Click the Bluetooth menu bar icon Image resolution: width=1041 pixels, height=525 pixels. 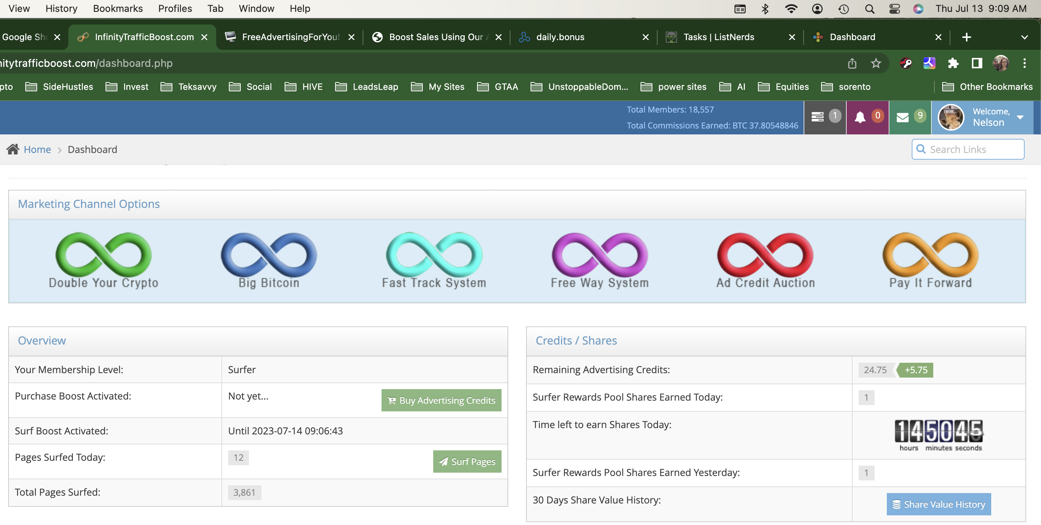pyautogui.click(x=765, y=9)
